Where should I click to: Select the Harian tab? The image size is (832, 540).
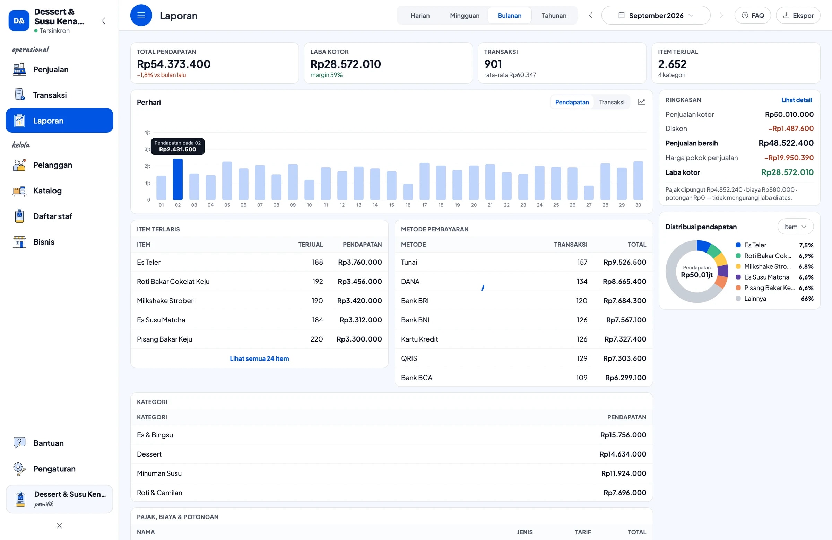pyautogui.click(x=420, y=15)
